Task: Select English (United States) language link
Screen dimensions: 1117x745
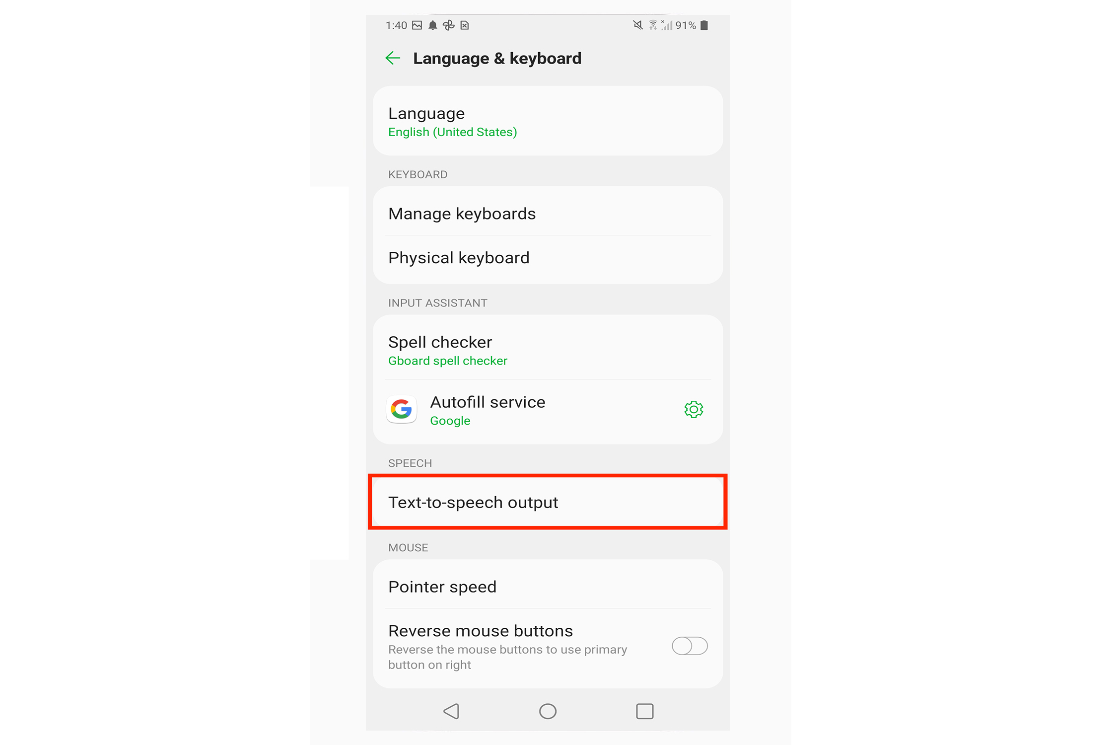Action: (x=453, y=132)
